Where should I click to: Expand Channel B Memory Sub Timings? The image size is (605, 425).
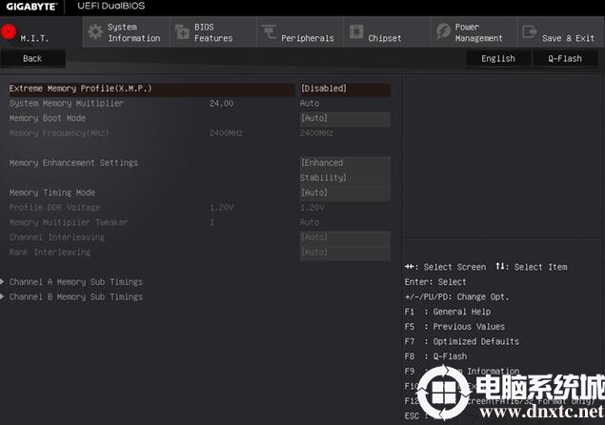[75, 297]
